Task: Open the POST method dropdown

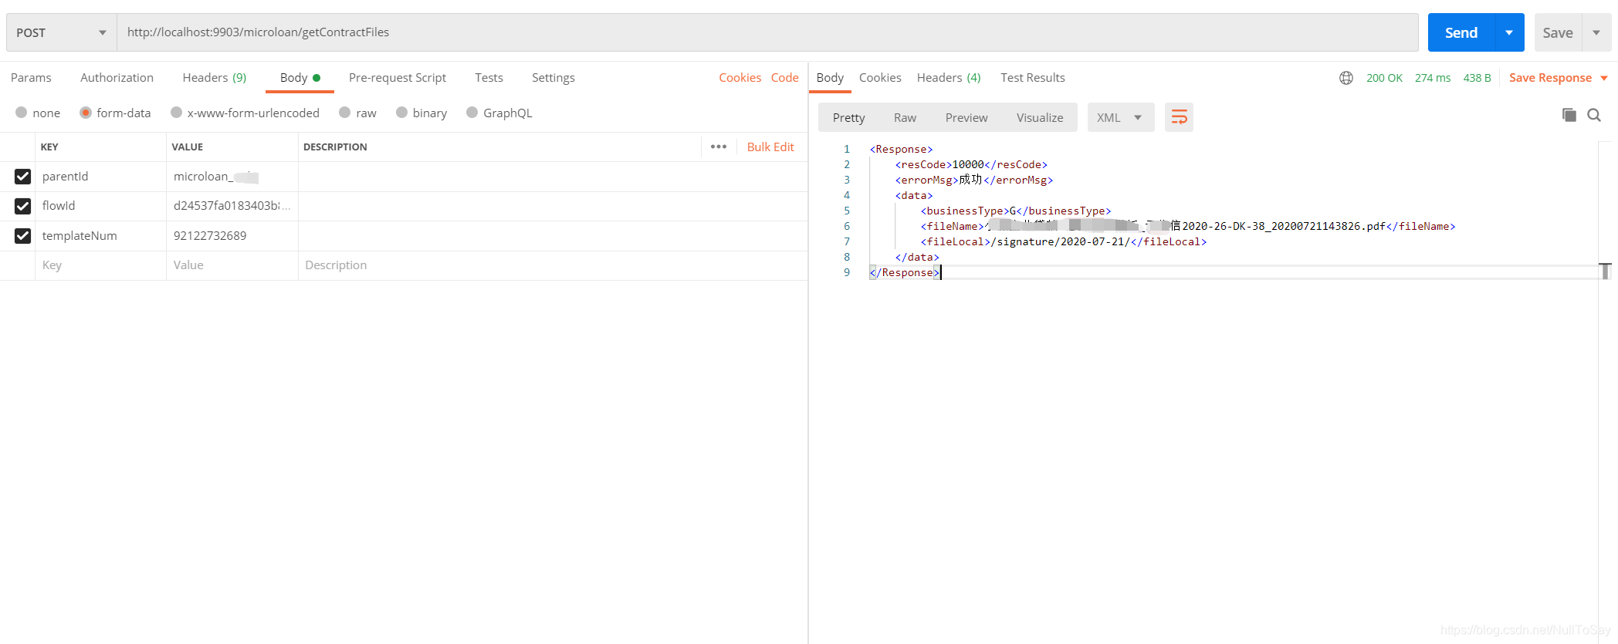Action: (61, 32)
